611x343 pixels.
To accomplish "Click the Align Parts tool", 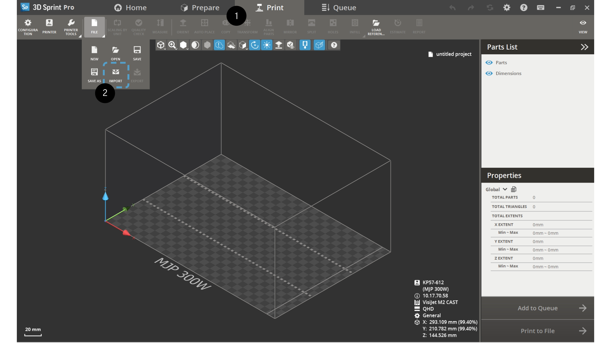I will 269,27.
